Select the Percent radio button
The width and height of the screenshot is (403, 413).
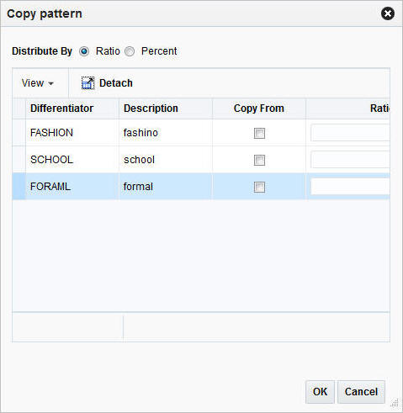click(x=130, y=51)
